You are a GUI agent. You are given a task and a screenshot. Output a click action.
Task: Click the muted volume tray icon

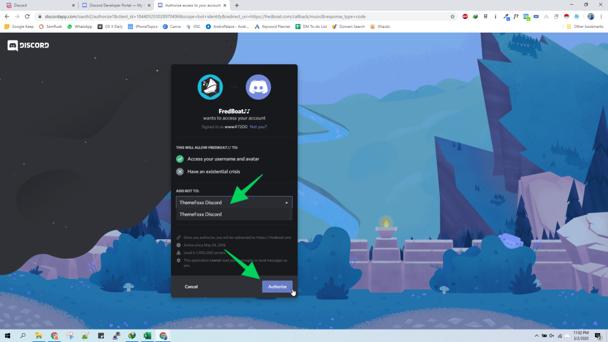[x=552, y=336]
